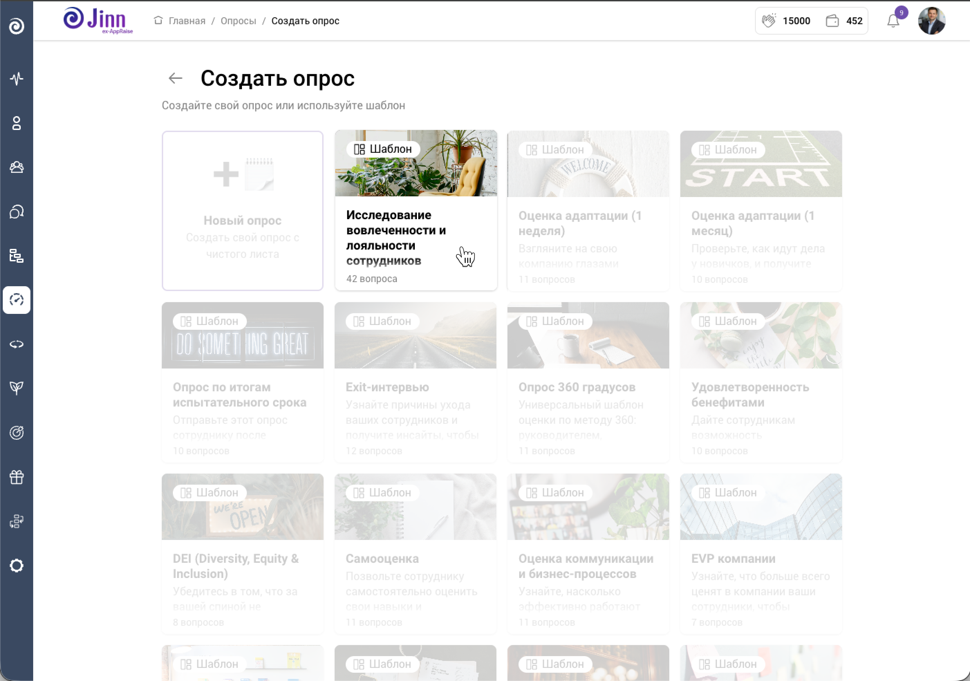Click the Создать опрос breadcrumb text
The image size is (970, 681).
(305, 21)
